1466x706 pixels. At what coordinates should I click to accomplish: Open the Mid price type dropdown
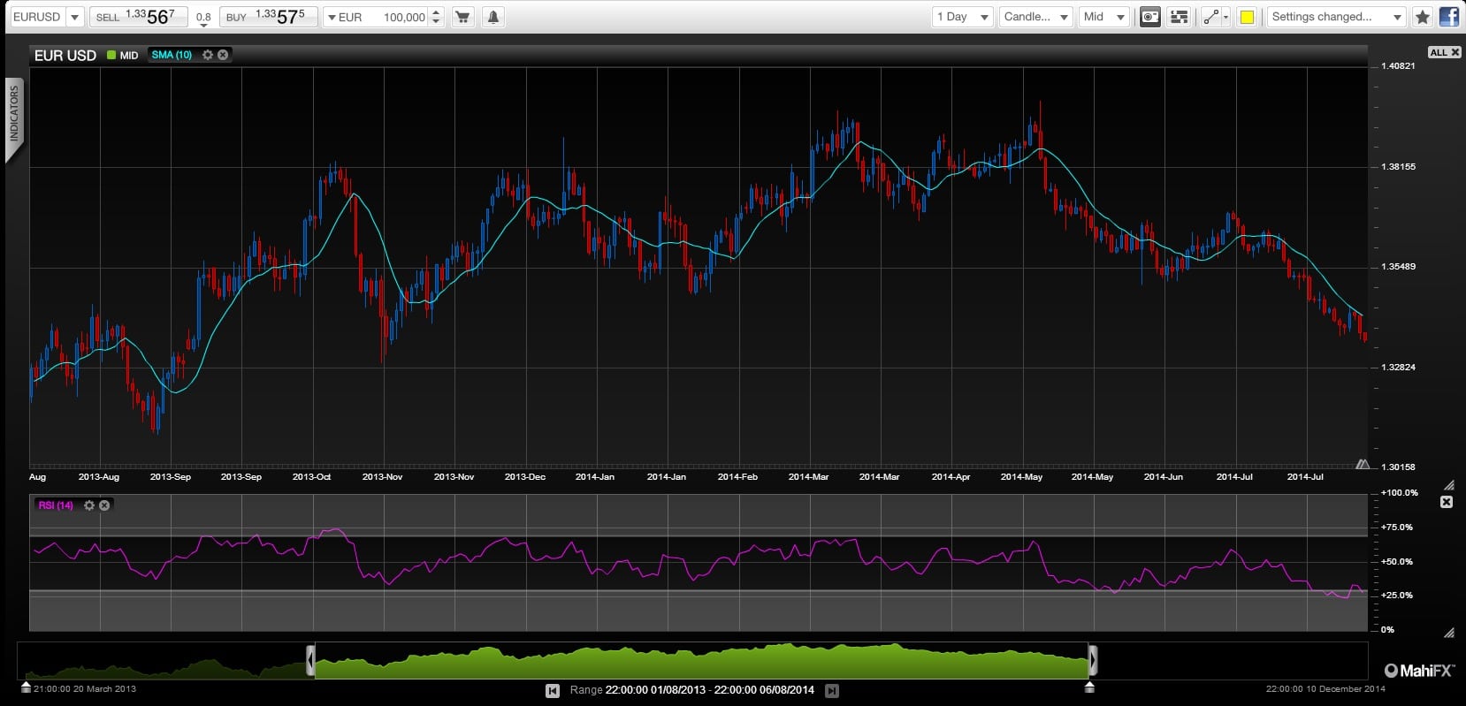1104,17
